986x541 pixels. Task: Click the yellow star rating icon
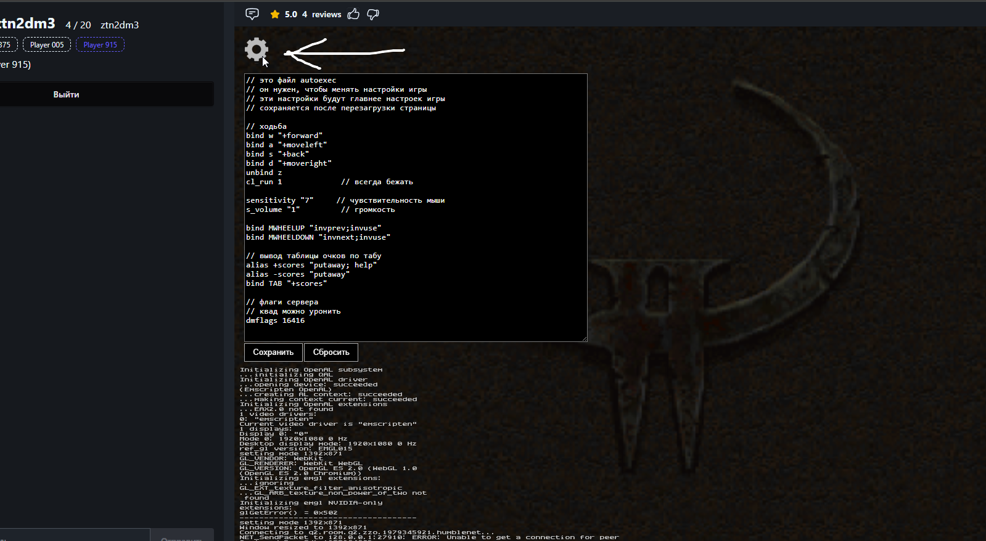[x=275, y=14]
